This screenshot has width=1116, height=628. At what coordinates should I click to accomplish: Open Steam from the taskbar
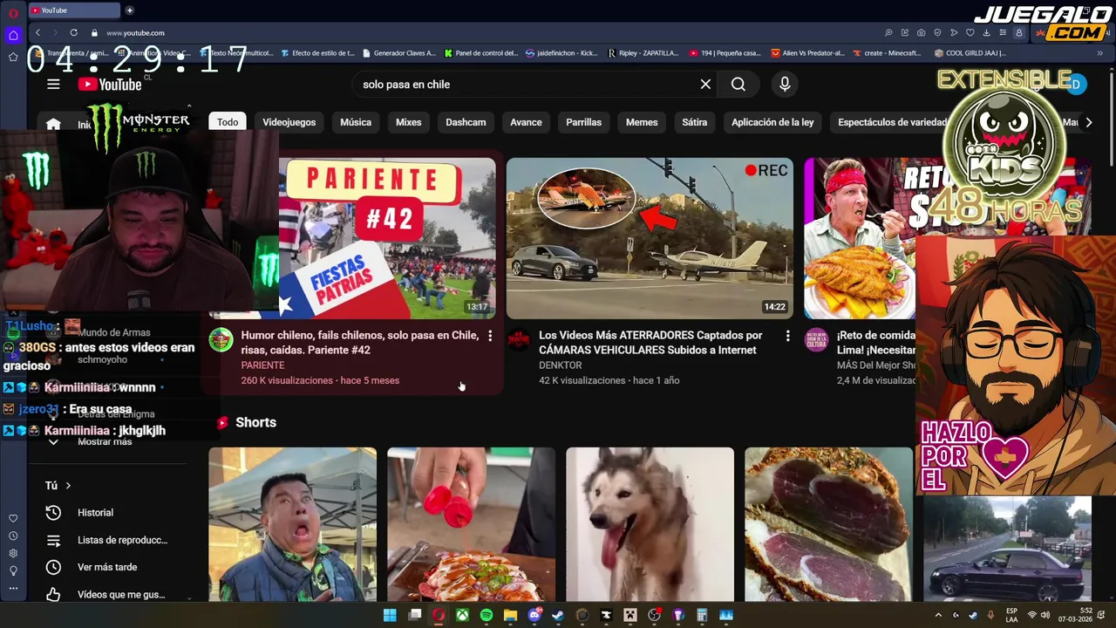pos(558,615)
